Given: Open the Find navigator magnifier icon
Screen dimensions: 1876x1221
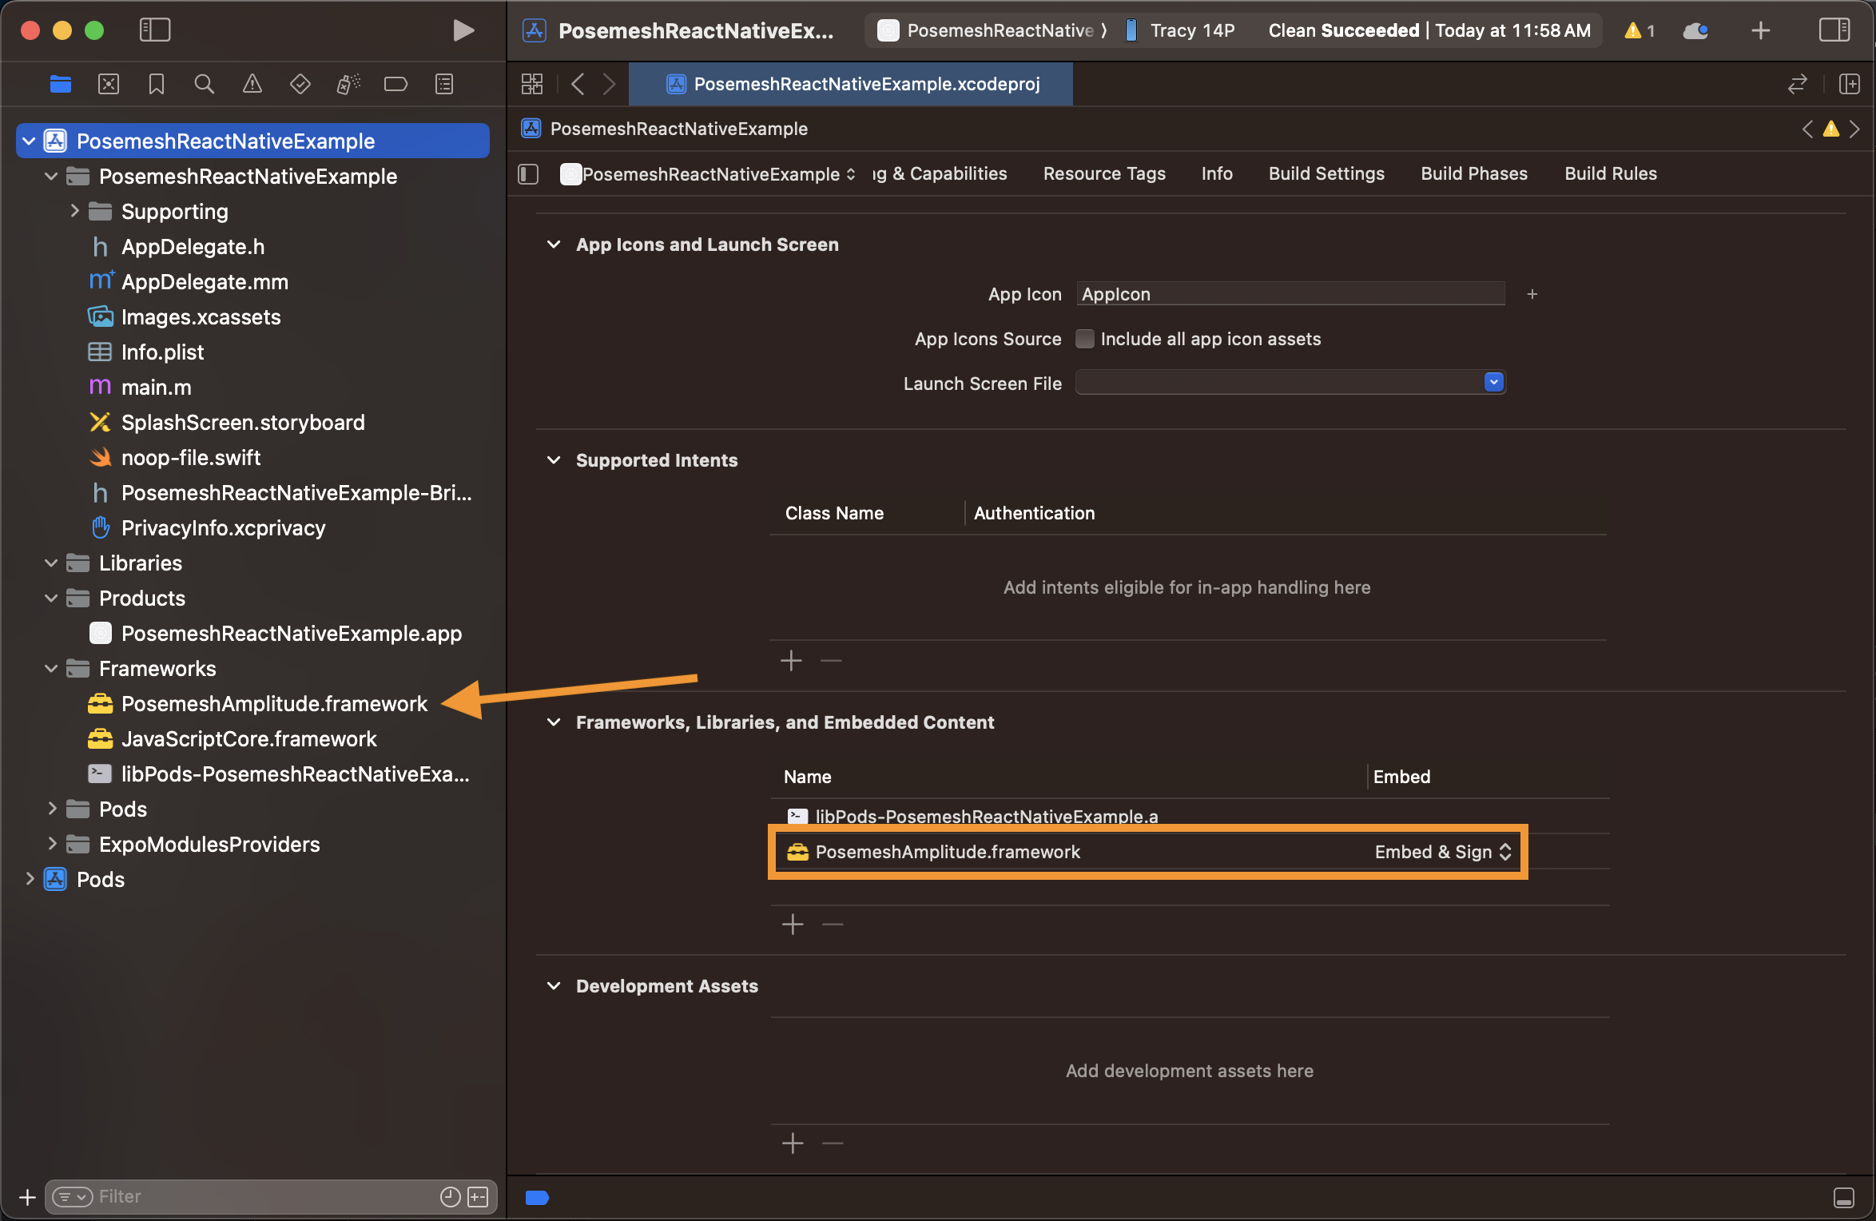Looking at the screenshot, I should coord(204,84).
